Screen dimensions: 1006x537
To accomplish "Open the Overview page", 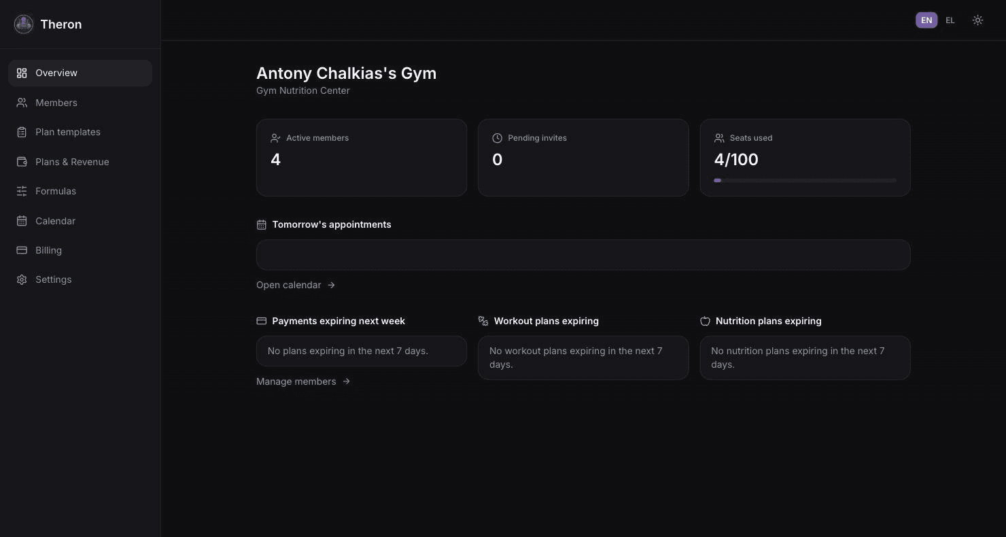I will 80,73.
